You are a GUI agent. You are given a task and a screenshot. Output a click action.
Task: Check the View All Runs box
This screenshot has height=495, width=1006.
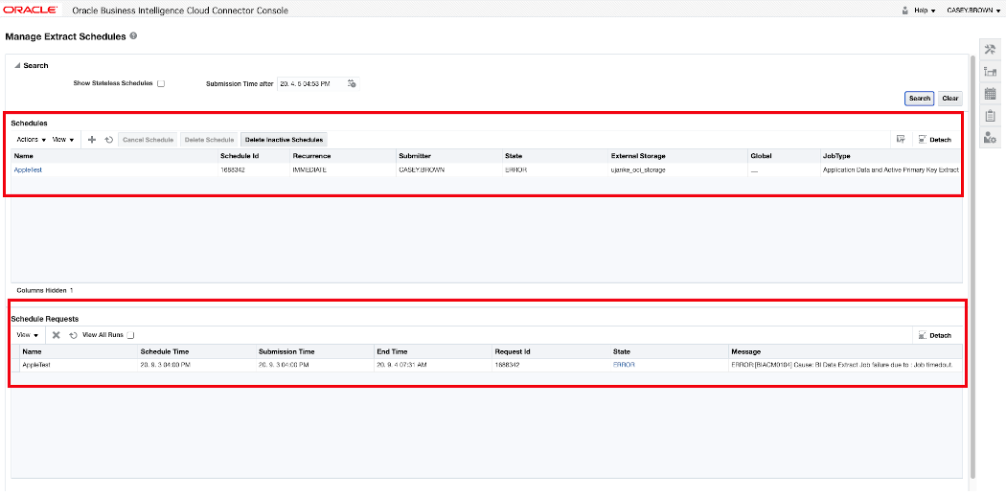(x=131, y=335)
